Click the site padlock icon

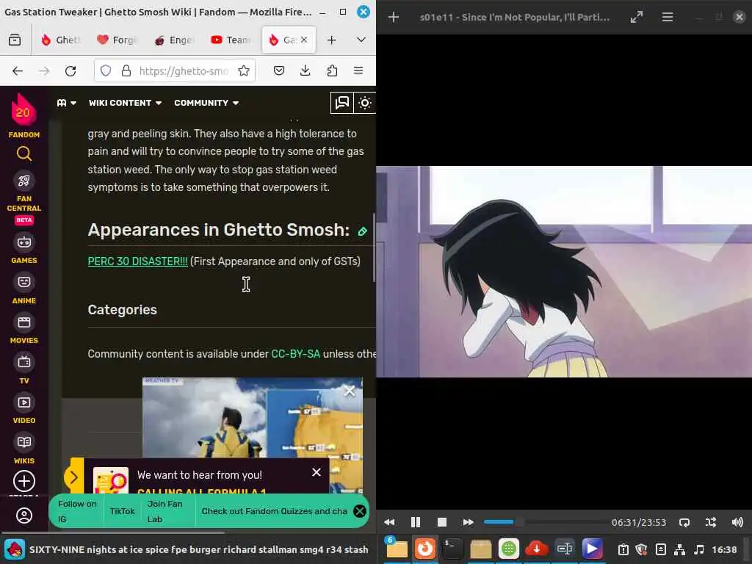point(126,71)
